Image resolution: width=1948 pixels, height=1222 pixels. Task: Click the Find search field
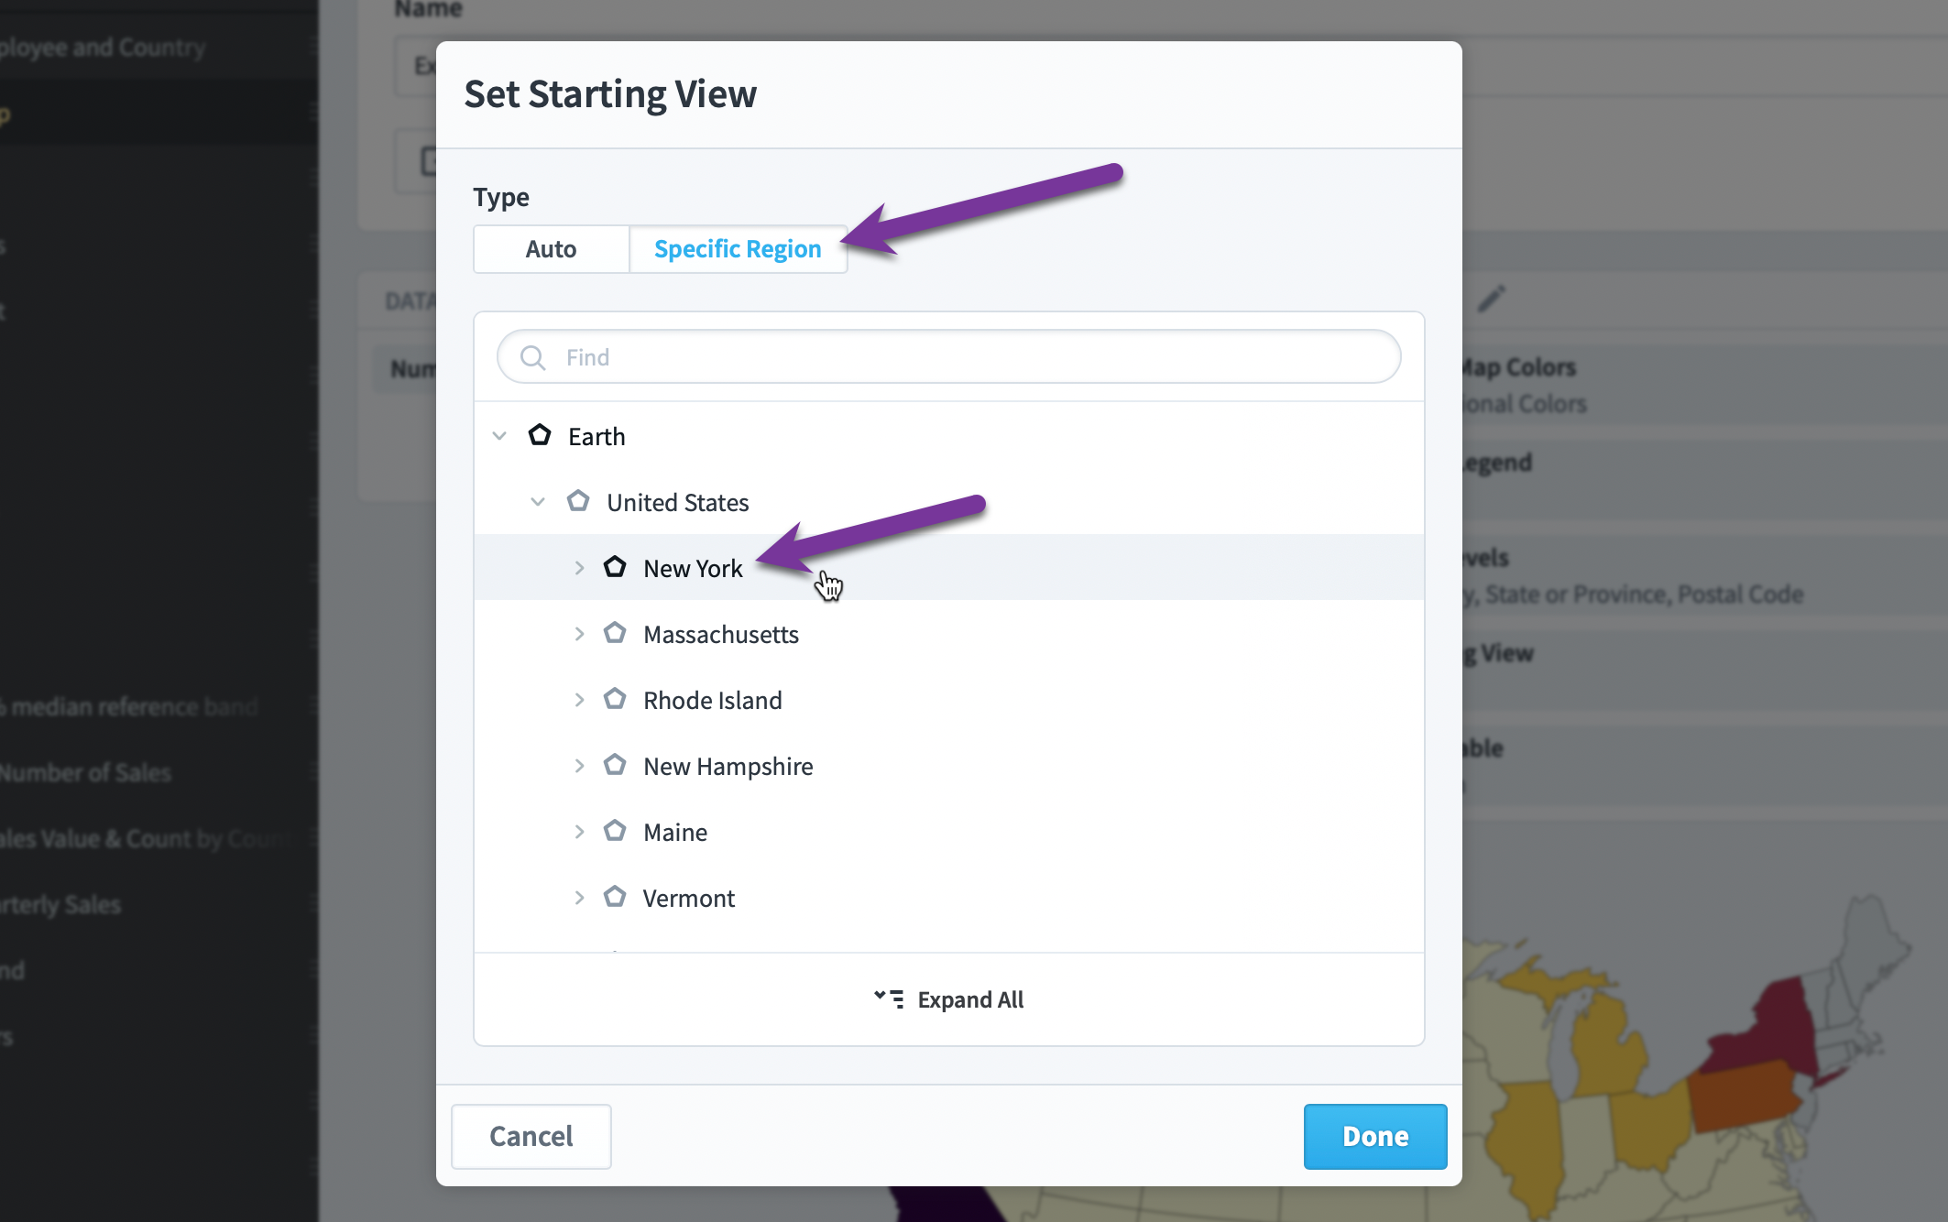(x=949, y=357)
